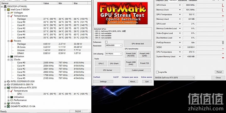The image size is (226, 113).
Task: Switch to the Advanced tab in GPU-Z
Action: 182,1
